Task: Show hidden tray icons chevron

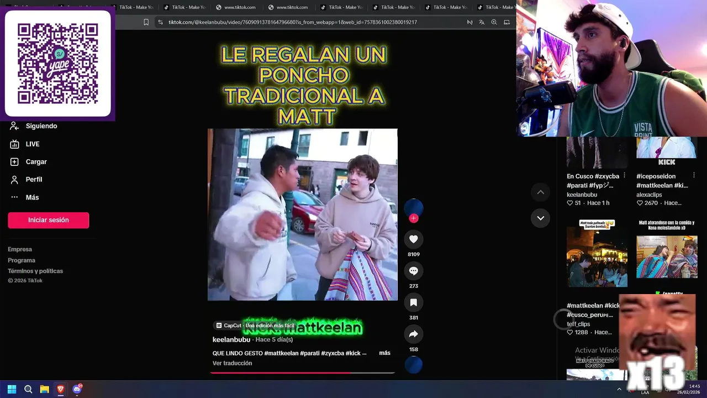Action: click(x=619, y=389)
